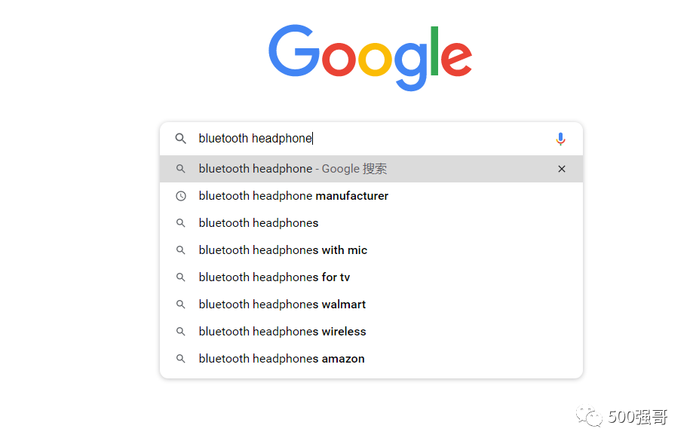The image size is (690, 447).
Task: Click the microphone voice search icon
Action: click(x=560, y=139)
